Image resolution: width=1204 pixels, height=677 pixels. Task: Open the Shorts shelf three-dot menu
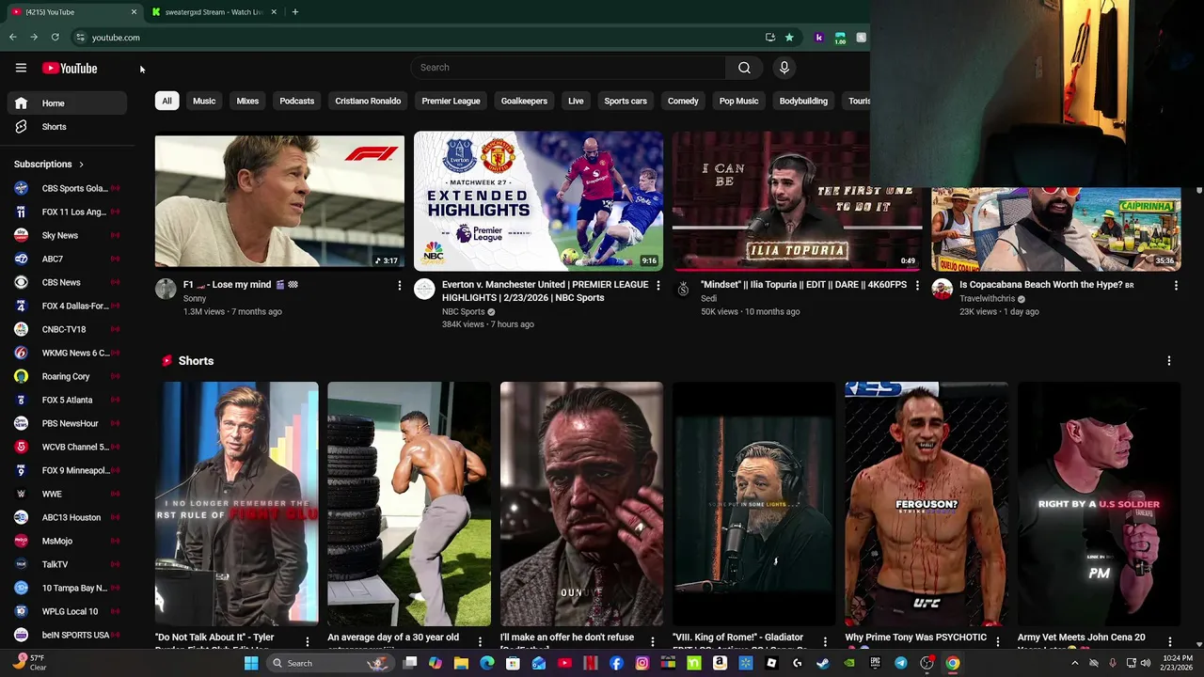coord(1168,361)
